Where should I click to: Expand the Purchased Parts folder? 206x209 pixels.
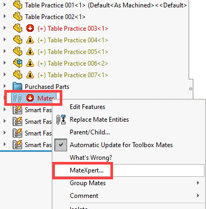(5, 86)
